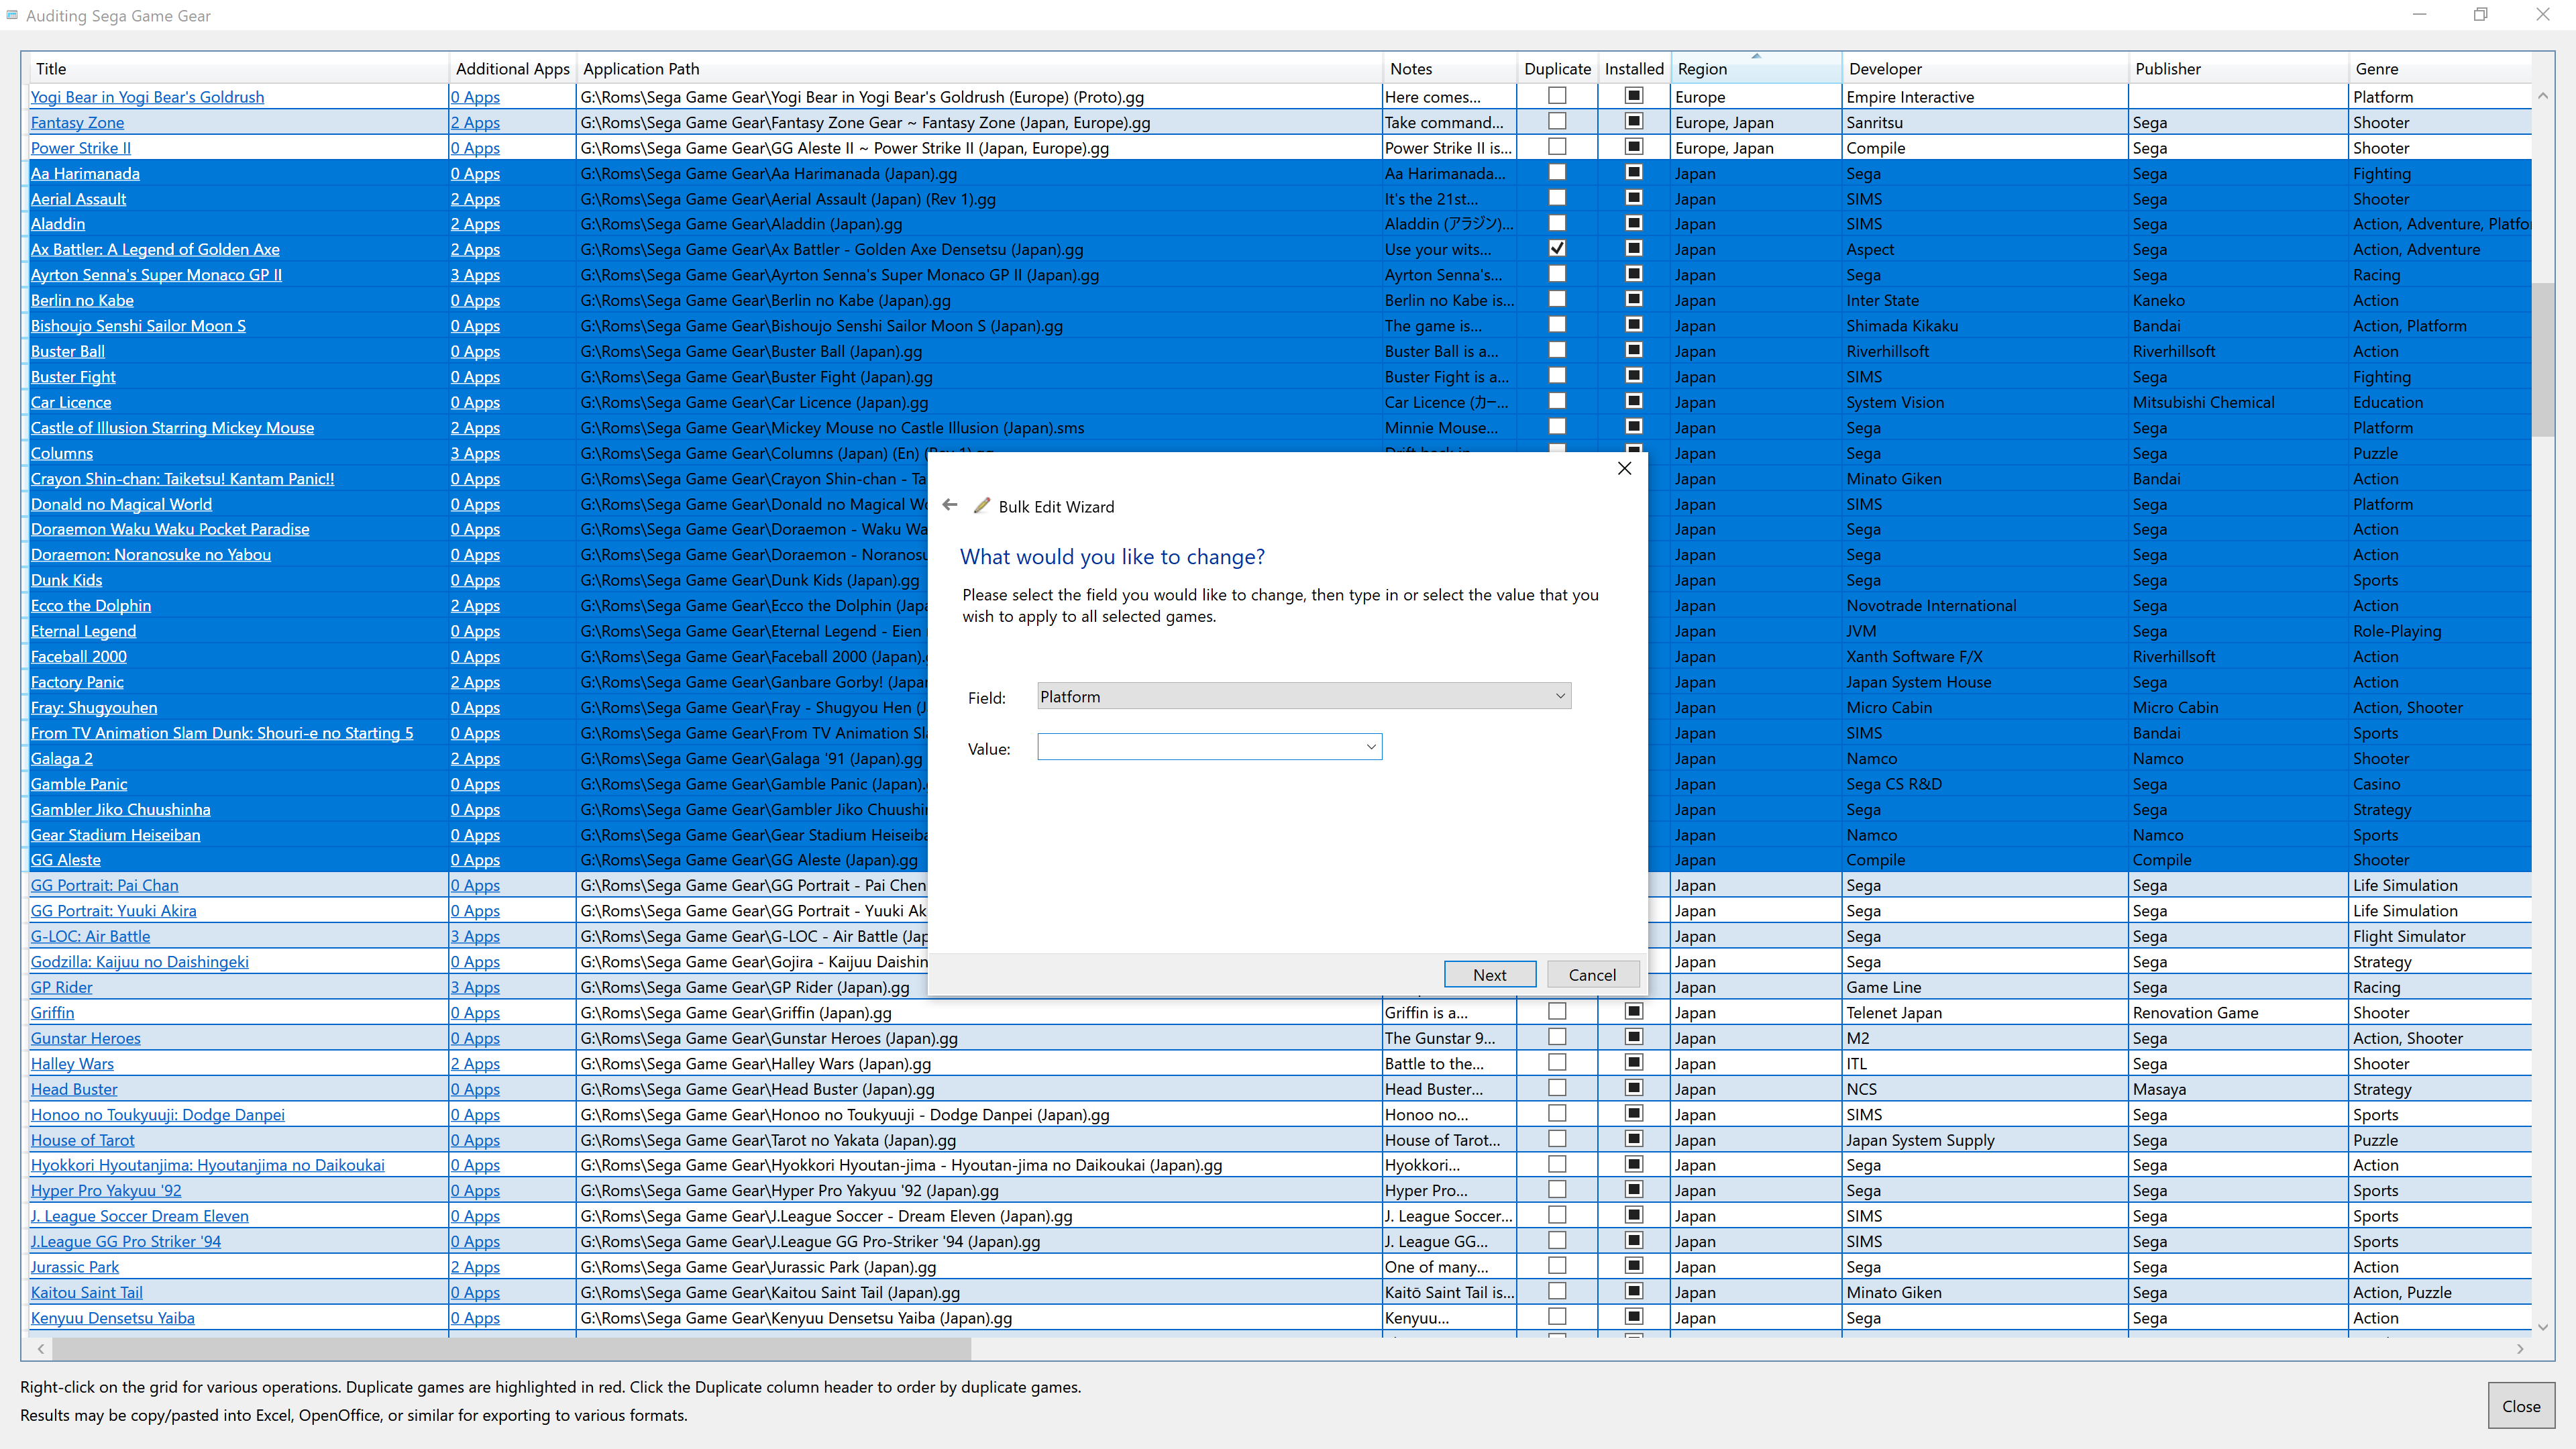Open the Jurassic Park title link
Viewport: 2576px width, 1449px height.
(x=74, y=1267)
